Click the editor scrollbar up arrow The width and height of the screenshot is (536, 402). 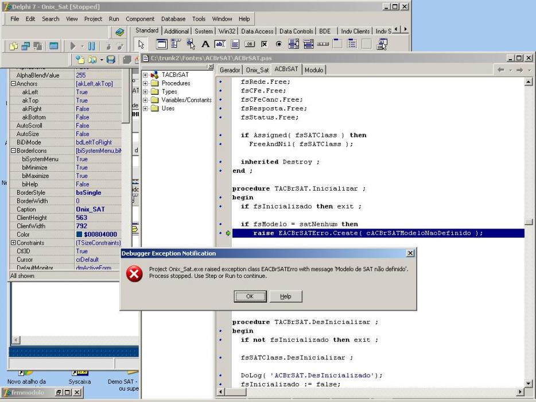pos(529,82)
